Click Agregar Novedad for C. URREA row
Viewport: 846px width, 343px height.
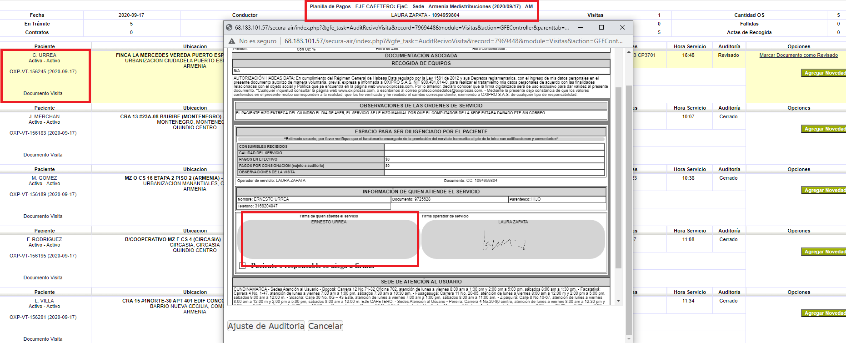pos(823,73)
